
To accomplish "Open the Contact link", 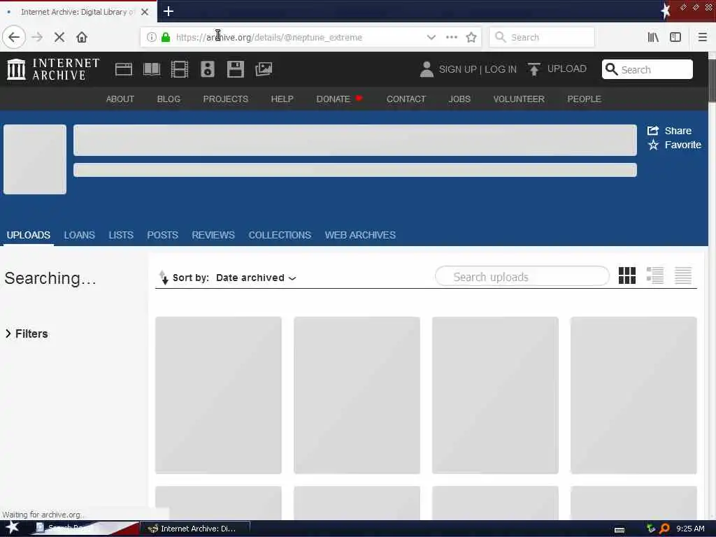I will pos(406,99).
